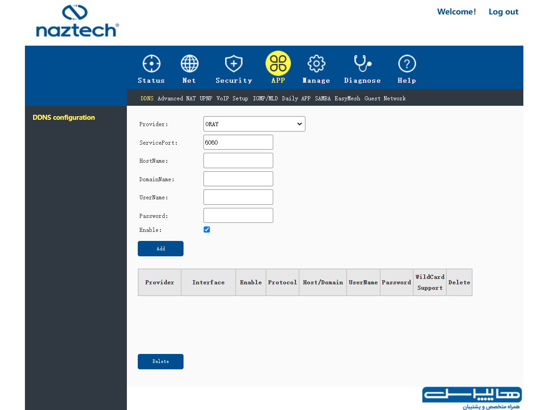Click the 'ServicePort:' form label

tap(159, 143)
